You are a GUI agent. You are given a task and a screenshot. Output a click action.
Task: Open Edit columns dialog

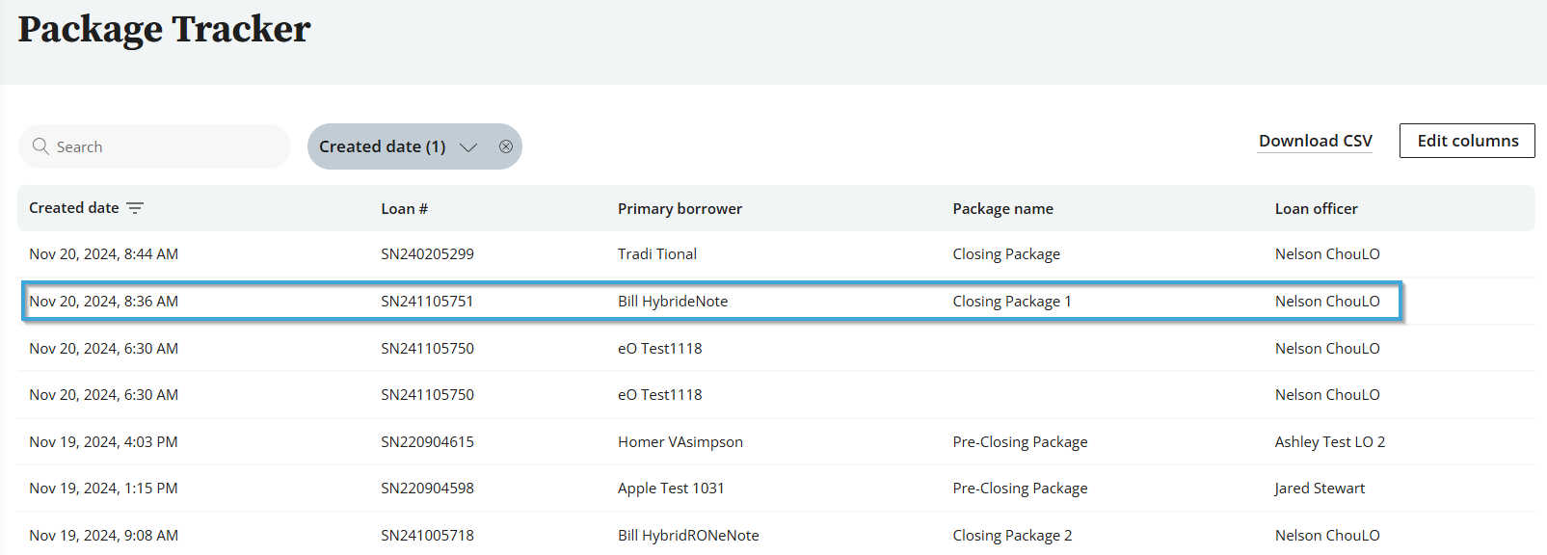[1467, 141]
